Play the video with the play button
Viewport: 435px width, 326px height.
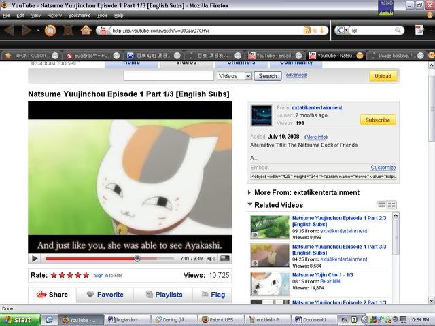tap(35, 259)
